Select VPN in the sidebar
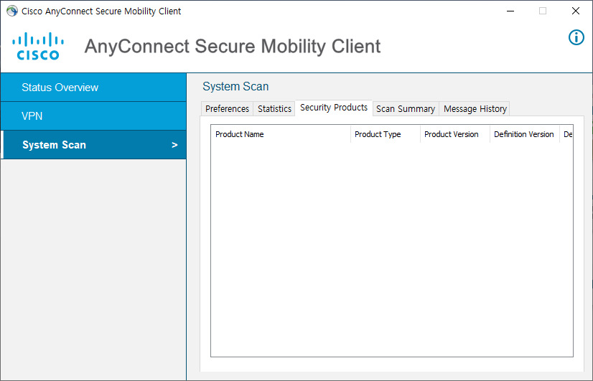593x381 pixels. point(93,116)
